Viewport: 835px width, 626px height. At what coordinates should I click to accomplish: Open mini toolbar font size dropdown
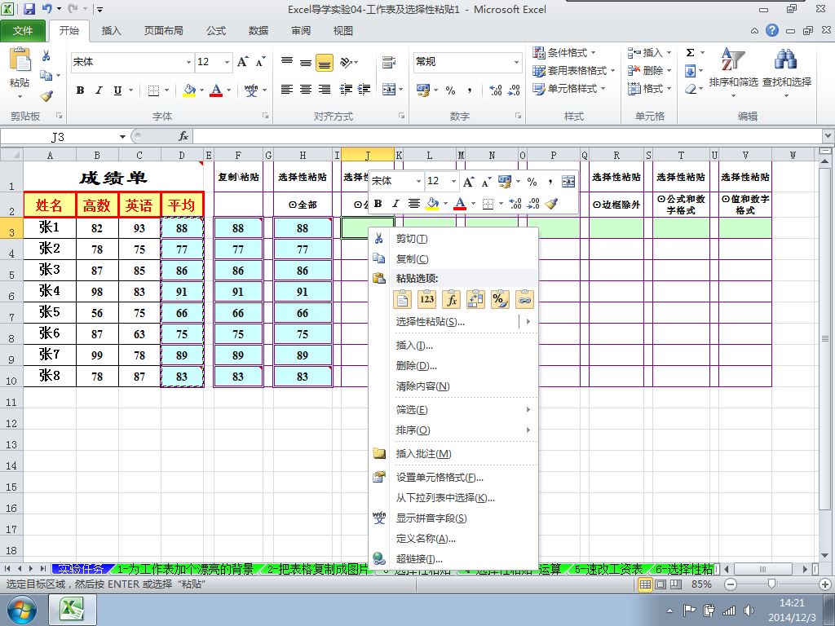pyautogui.click(x=453, y=182)
